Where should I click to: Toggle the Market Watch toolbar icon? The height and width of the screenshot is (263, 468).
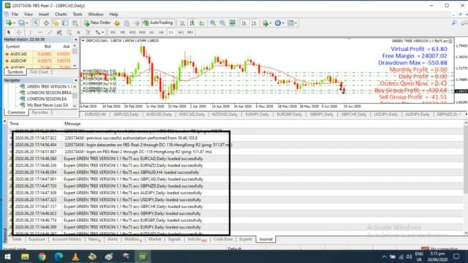[36, 23]
